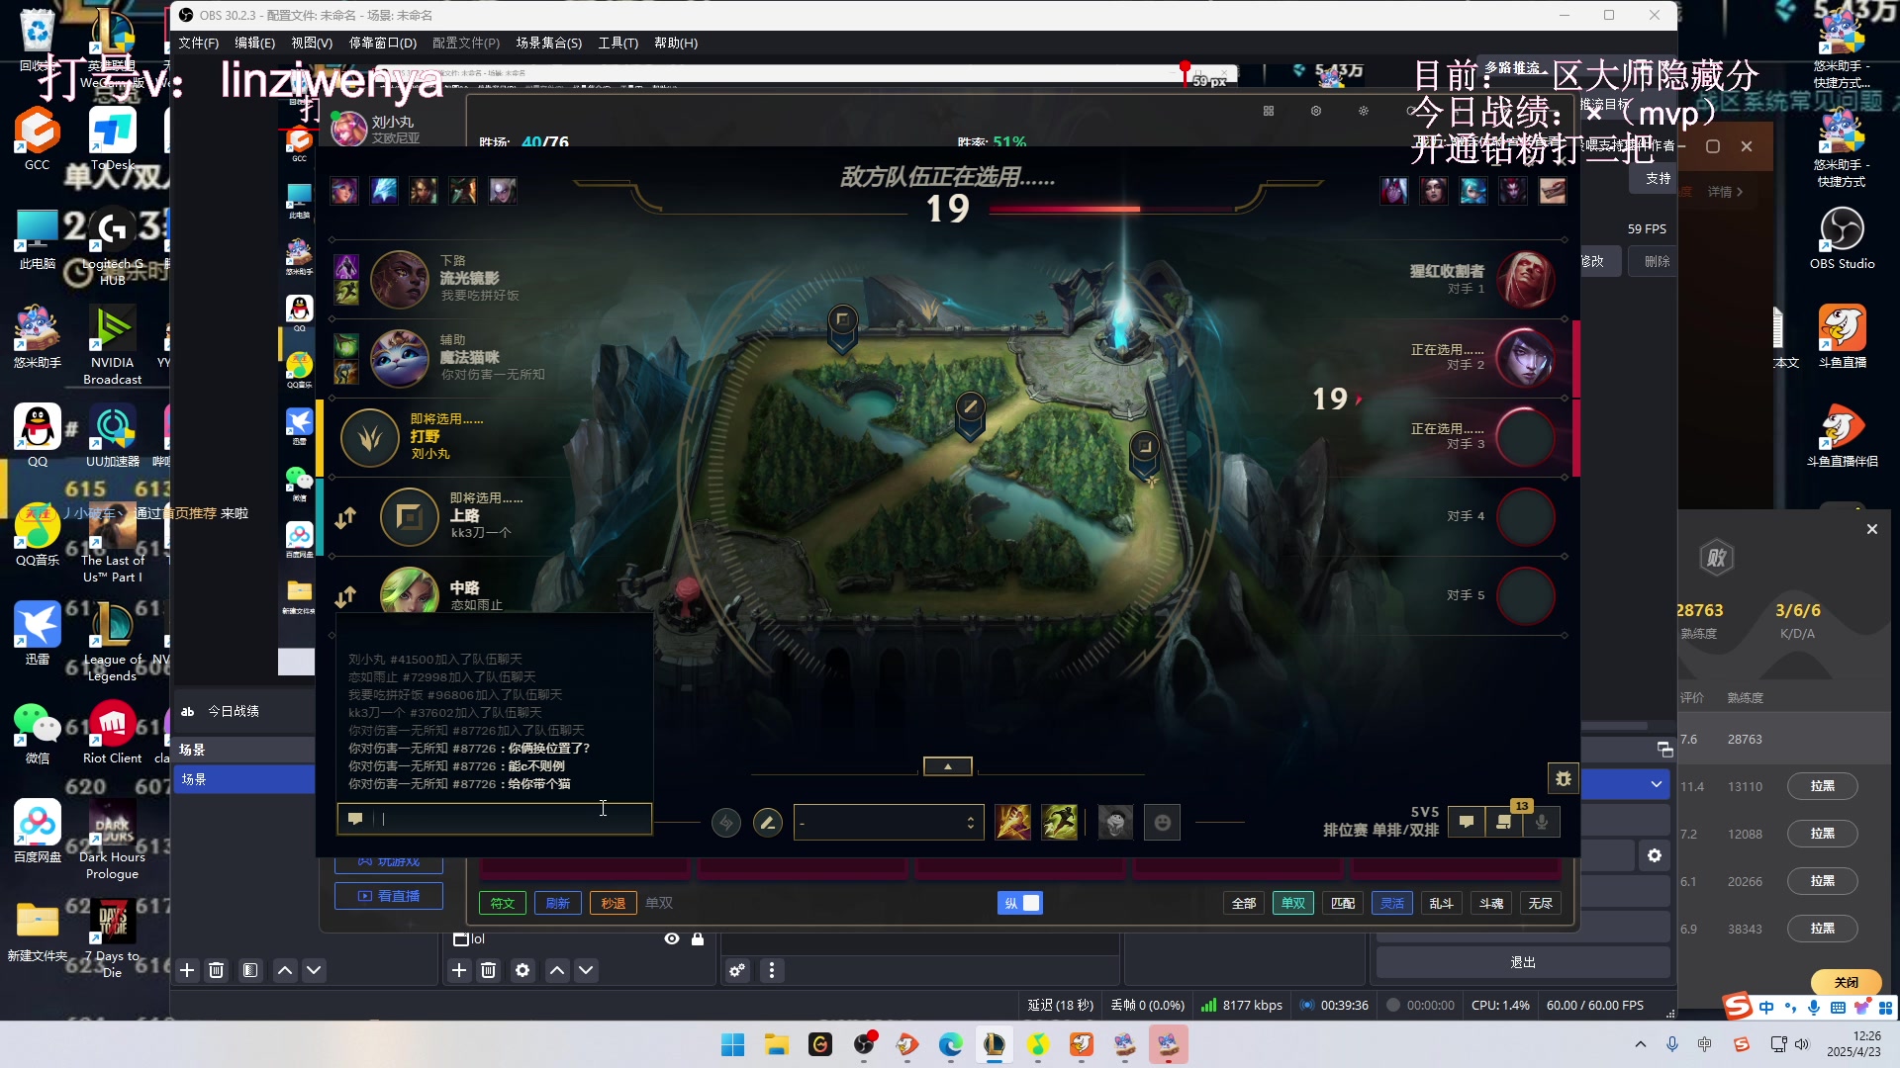Toggle the lock on the lol source
Viewport: 1900px width, 1068px height.
click(x=698, y=938)
